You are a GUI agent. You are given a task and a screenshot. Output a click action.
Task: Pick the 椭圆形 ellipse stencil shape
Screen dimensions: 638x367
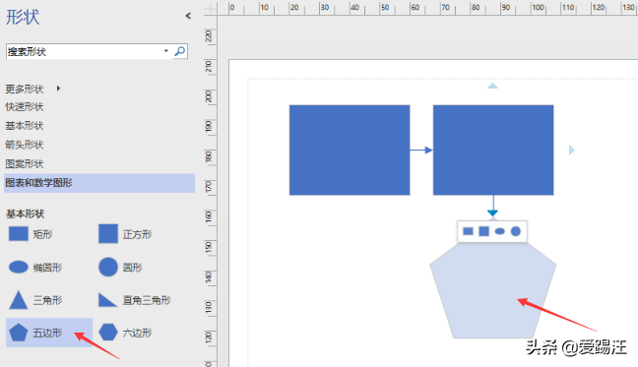[x=35, y=267]
